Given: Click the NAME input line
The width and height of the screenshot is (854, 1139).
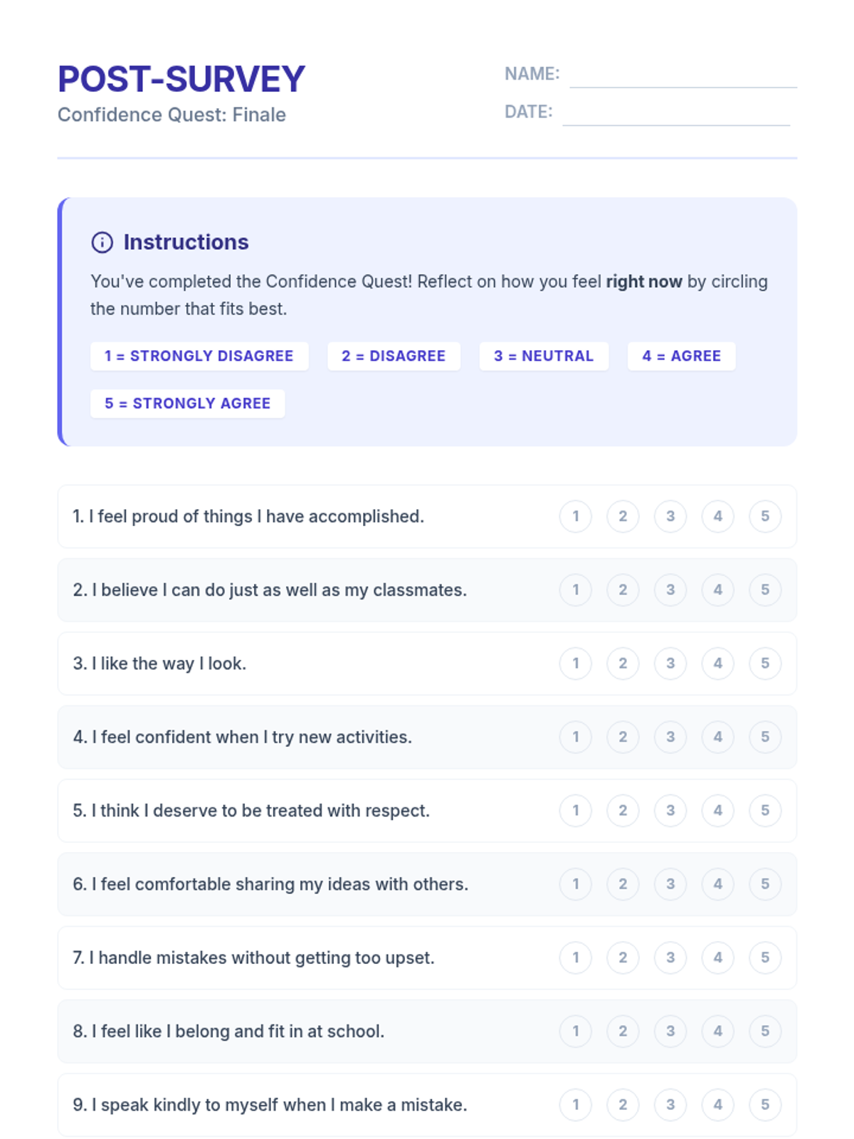Looking at the screenshot, I should (x=682, y=75).
